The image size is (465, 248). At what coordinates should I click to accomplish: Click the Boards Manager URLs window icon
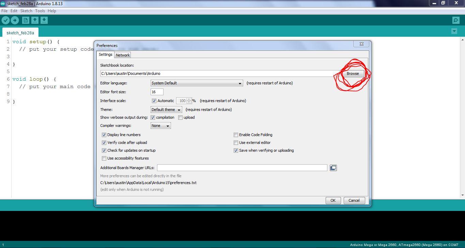(333, 168)
